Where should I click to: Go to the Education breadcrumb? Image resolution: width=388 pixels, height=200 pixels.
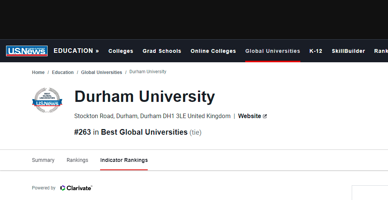(x=63, y=72)
